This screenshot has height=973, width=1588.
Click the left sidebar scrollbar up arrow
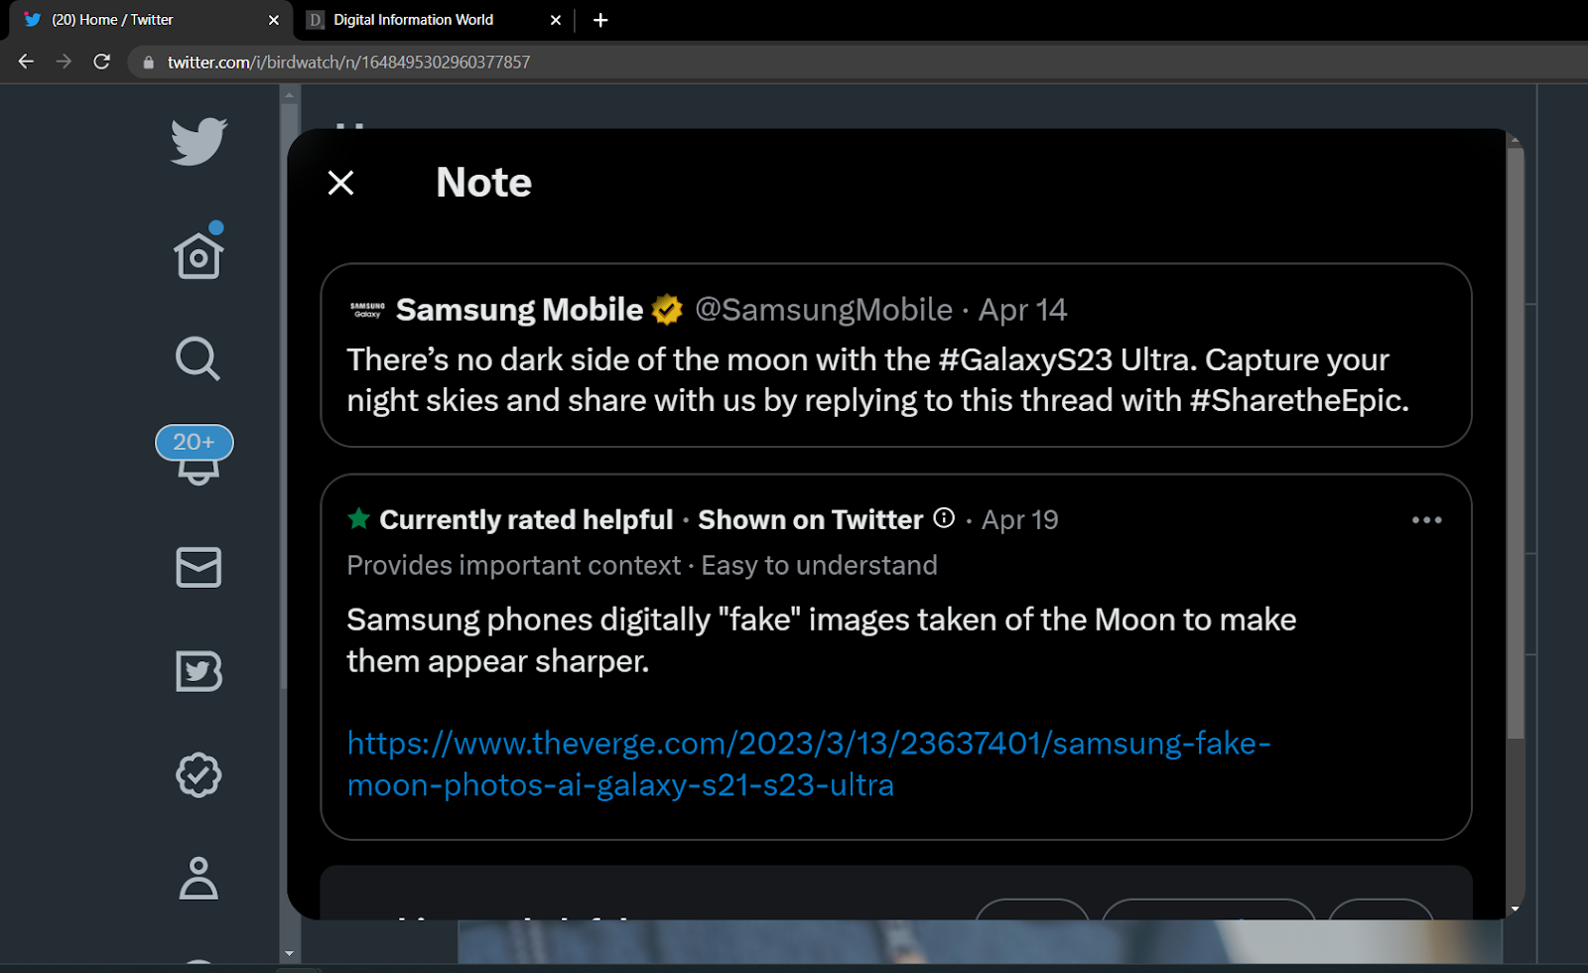(289, 96)
